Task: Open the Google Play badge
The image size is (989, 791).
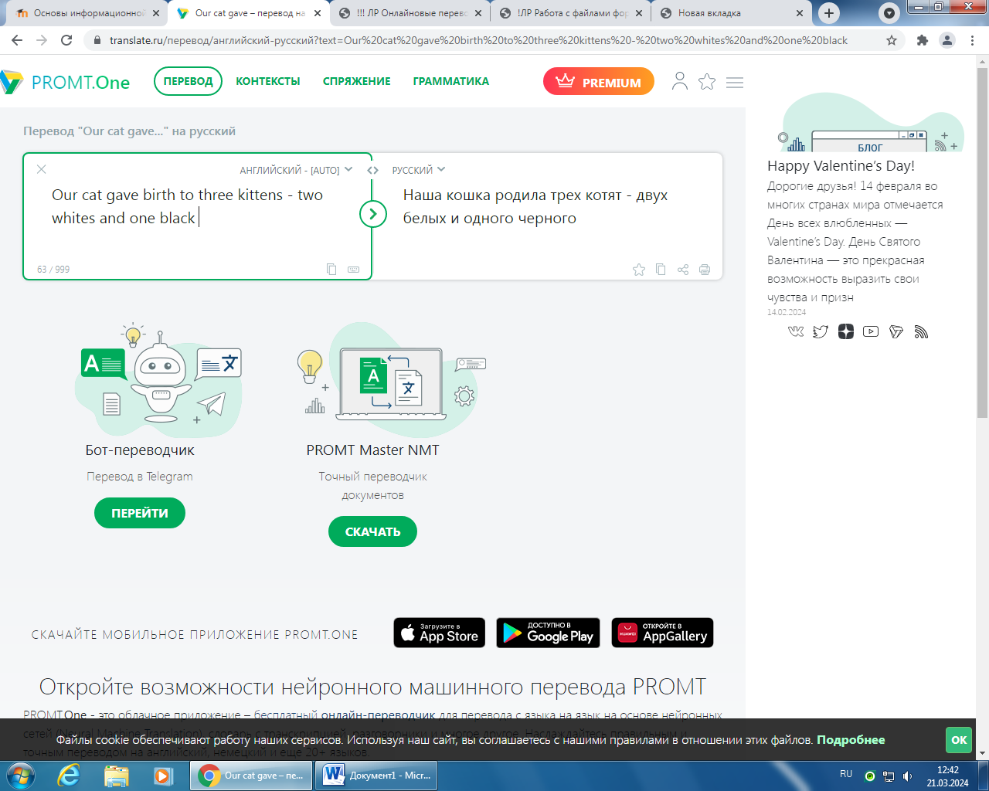Action: (x=548, y=633)
